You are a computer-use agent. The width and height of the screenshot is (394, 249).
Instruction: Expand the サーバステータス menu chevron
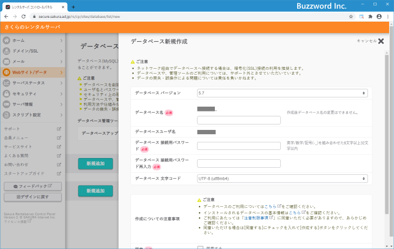61,83
